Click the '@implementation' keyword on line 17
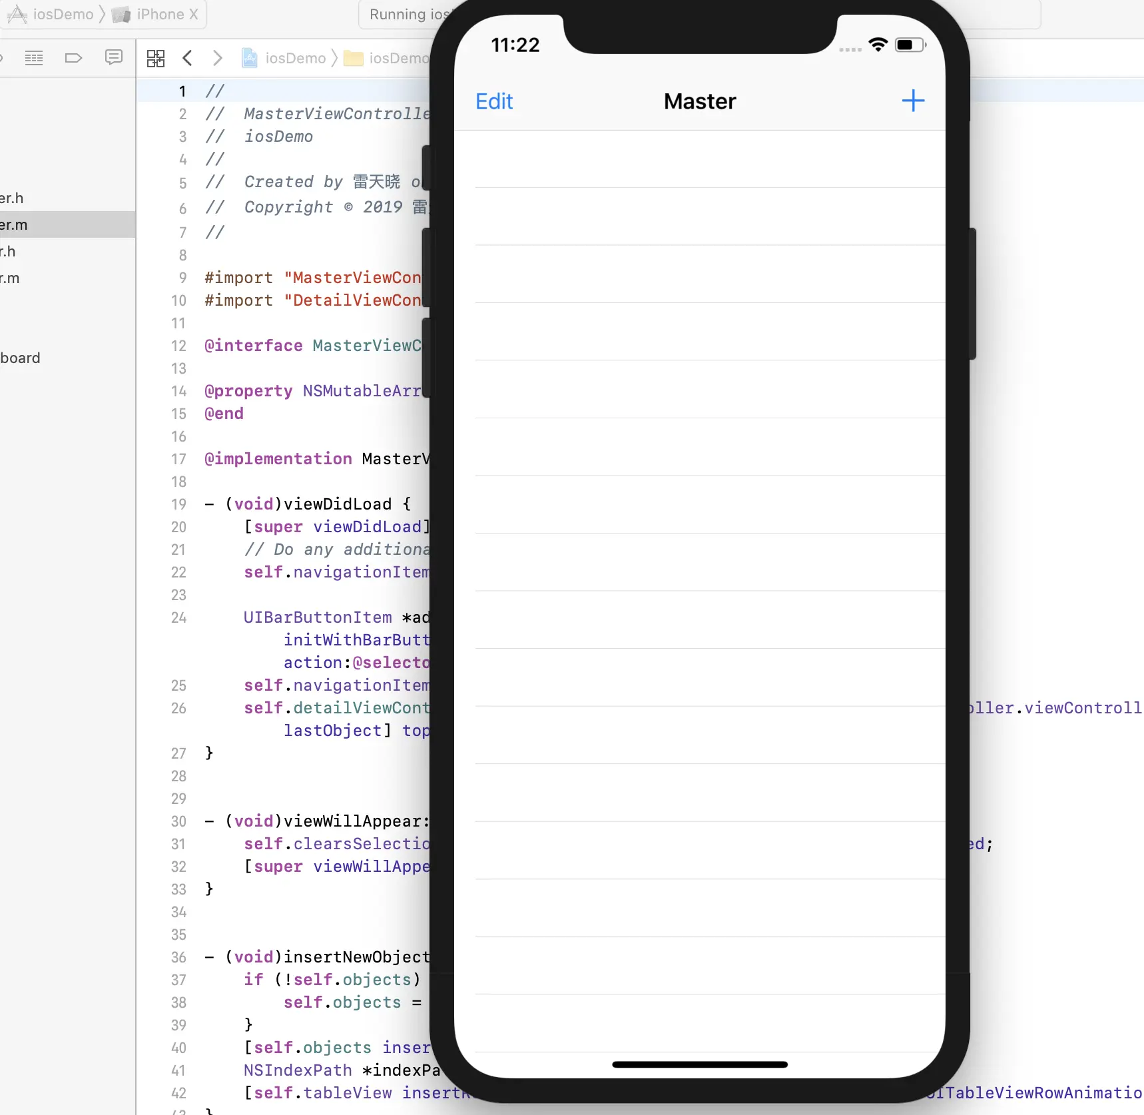This screenshot has width=1144, height=1115. [278, 459]
